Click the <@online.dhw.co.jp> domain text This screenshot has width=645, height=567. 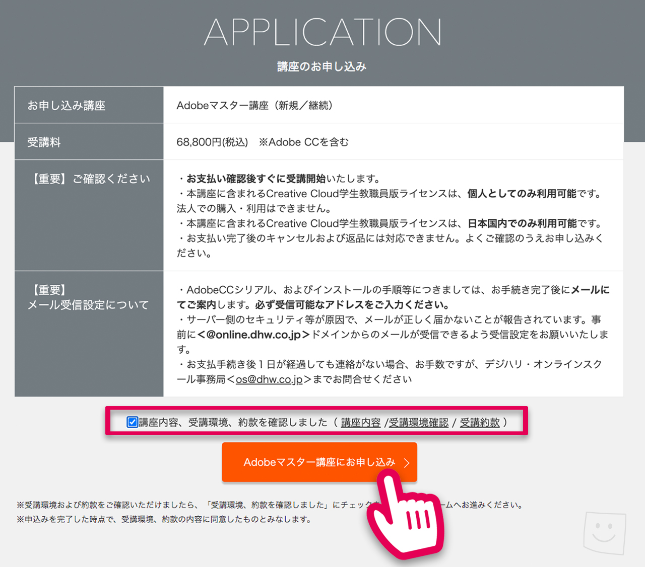[x=253, y=335]
